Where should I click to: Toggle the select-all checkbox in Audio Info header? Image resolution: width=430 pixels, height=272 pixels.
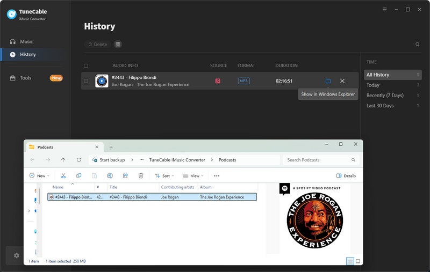coord(86,66)
